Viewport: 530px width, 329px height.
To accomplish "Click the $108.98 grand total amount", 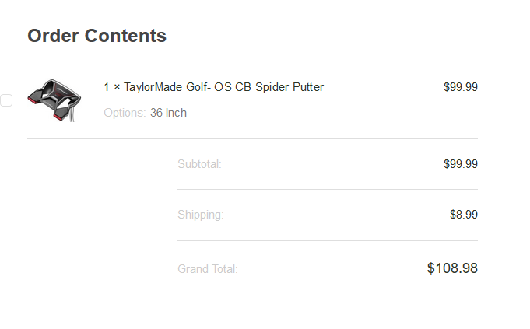I will [451, 268].
